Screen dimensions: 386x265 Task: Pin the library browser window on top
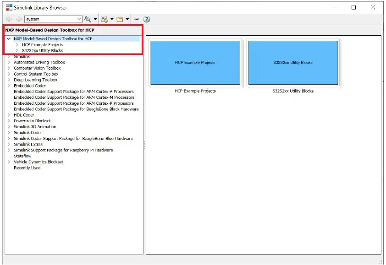pos(136,19)
